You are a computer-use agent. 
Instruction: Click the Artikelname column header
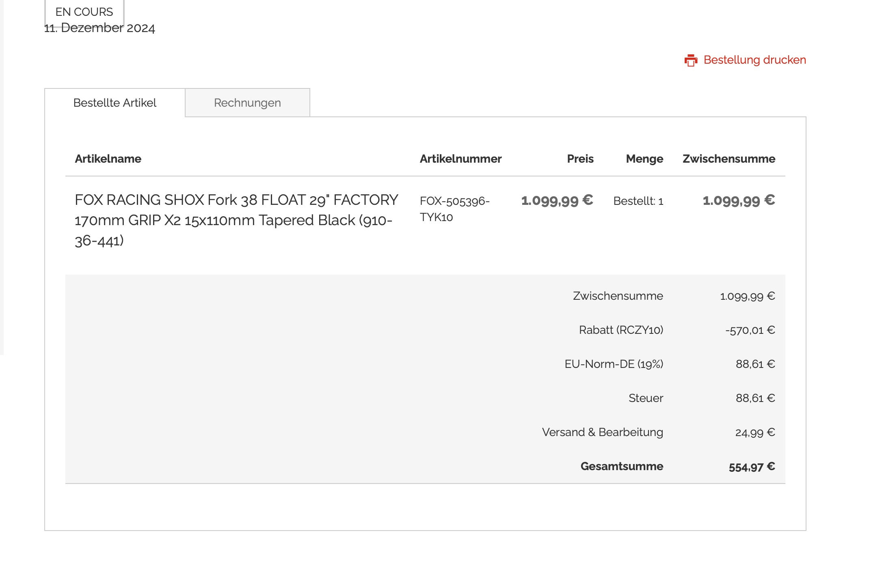click(x=108, y=159)
